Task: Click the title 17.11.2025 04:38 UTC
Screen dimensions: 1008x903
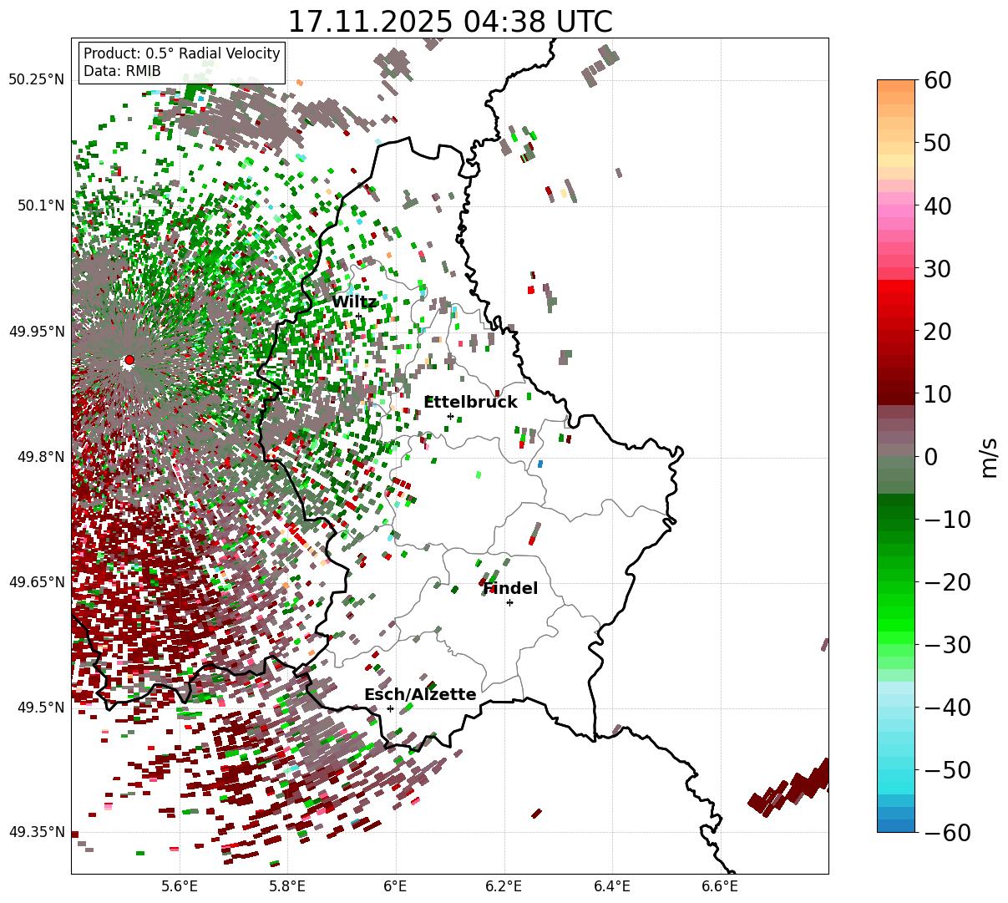Action: pos(449,22)
